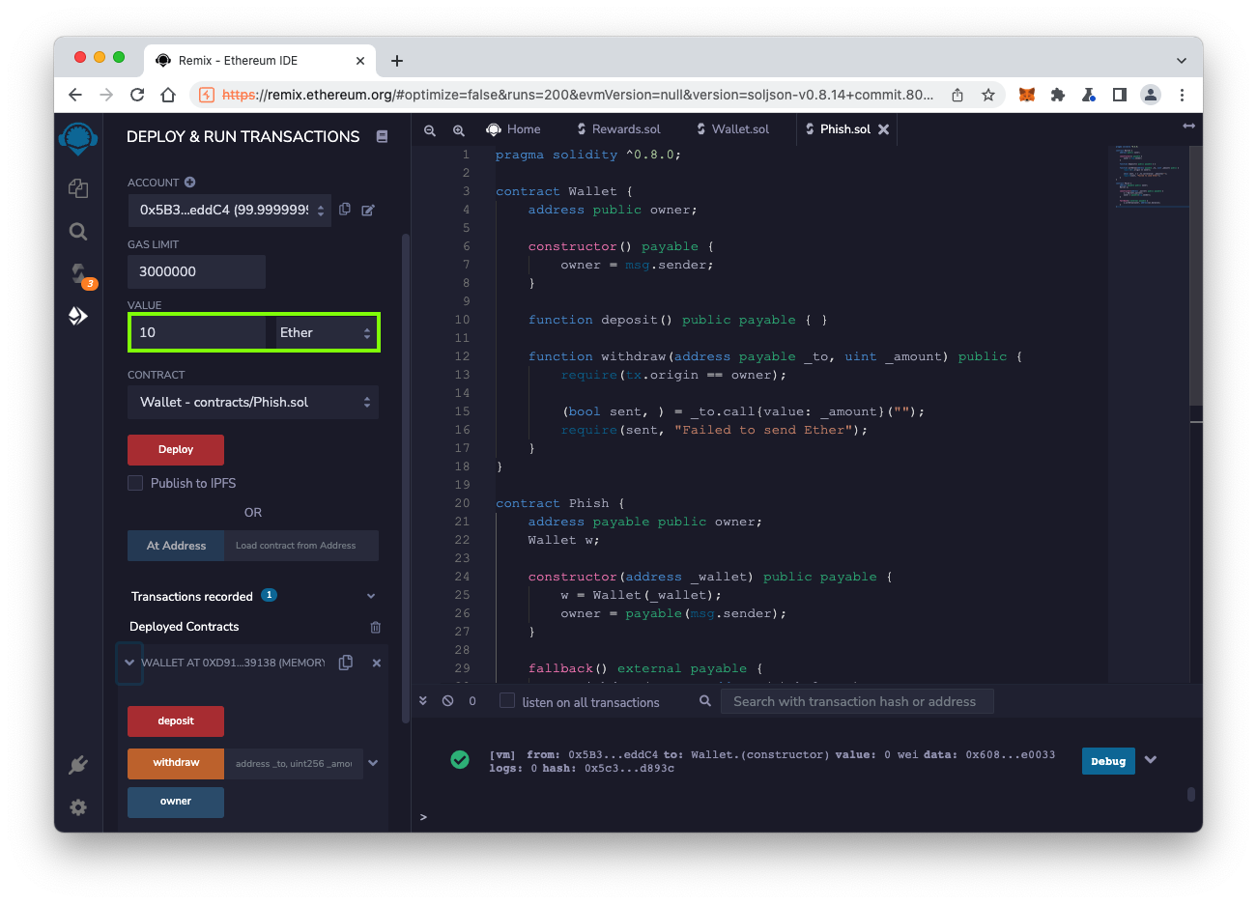Open the browser tab search chevron

[x=1182, y=60]
